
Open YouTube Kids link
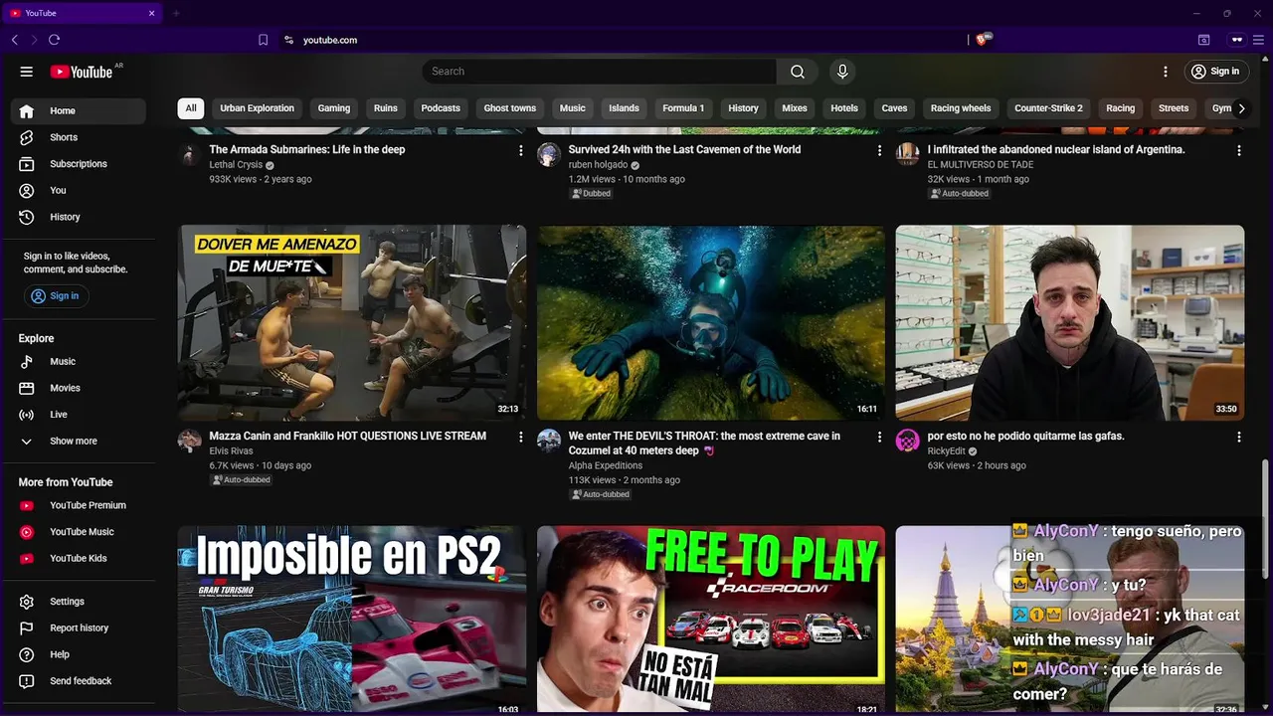click(x=79, y=559)
